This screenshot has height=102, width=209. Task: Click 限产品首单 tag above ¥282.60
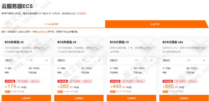75,81
